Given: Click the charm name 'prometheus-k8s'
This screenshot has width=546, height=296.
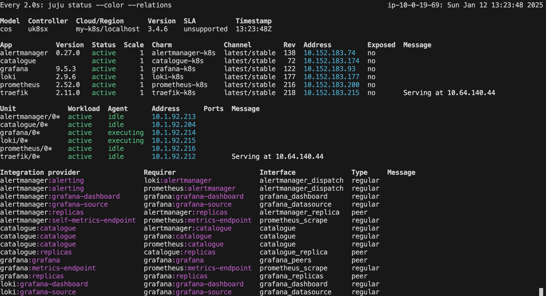Looking at the screenshot, I should 180,85.
